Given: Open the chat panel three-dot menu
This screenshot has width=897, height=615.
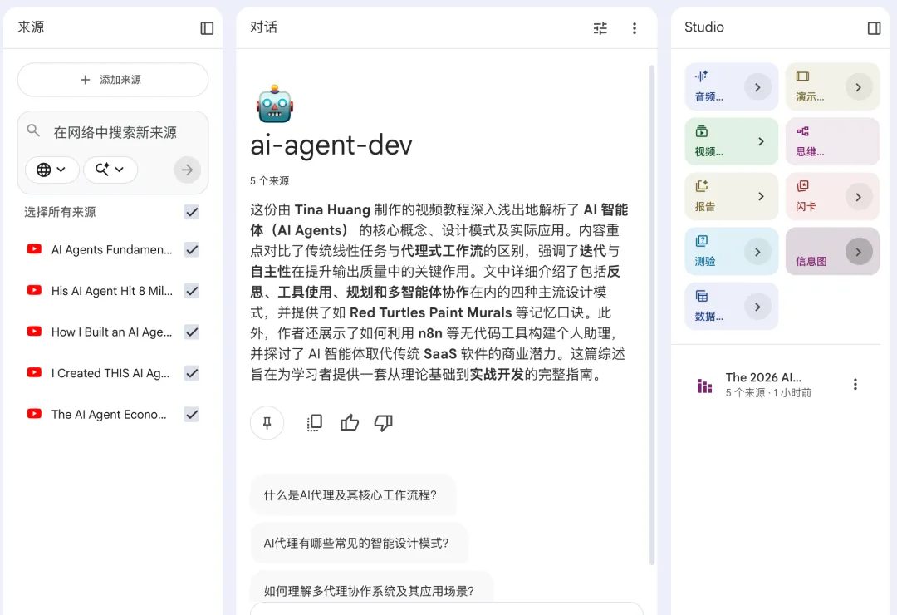Looking at the screenshot, I should click(x=635, y=28).
